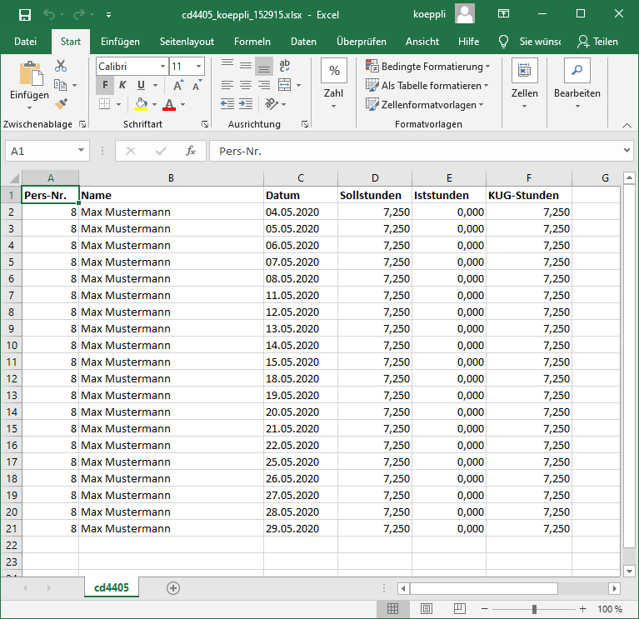This screenshot has width=639, height=619.
Task: Toggle italic formatting (K button)
Action: pos(122,85)
